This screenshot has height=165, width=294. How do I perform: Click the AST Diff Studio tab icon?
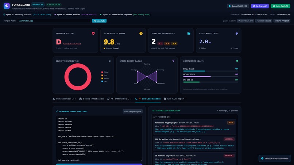click(x=108, y=99)
